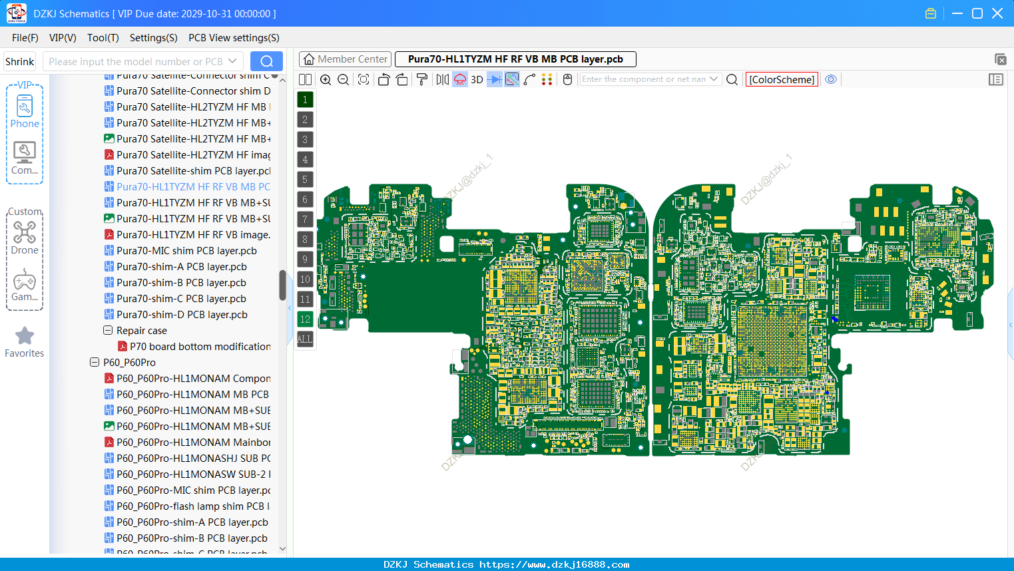1014x571 pixels.
Task: Select the paint roller tool
Action: coord(422,79)
